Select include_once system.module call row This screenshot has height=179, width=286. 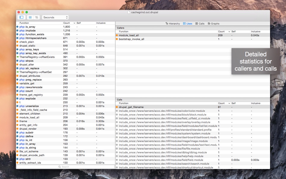[x=193, y=133]
